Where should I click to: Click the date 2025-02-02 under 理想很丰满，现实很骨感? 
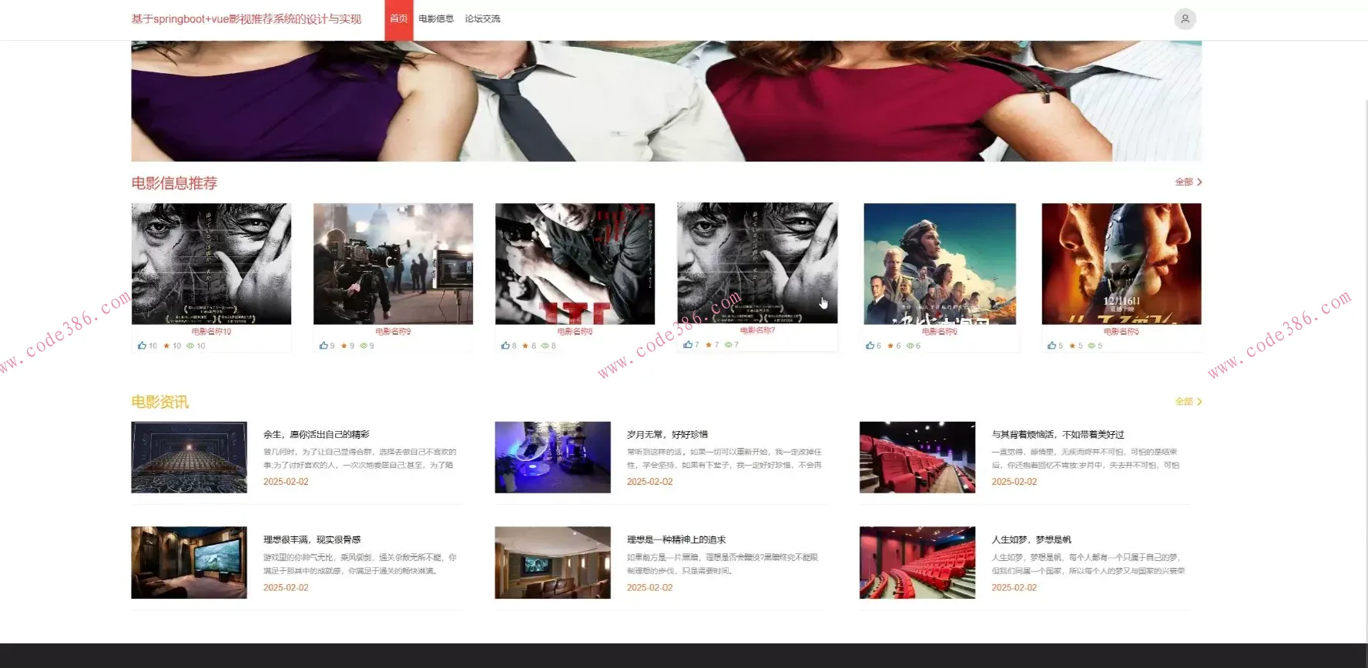click(286, 588)
